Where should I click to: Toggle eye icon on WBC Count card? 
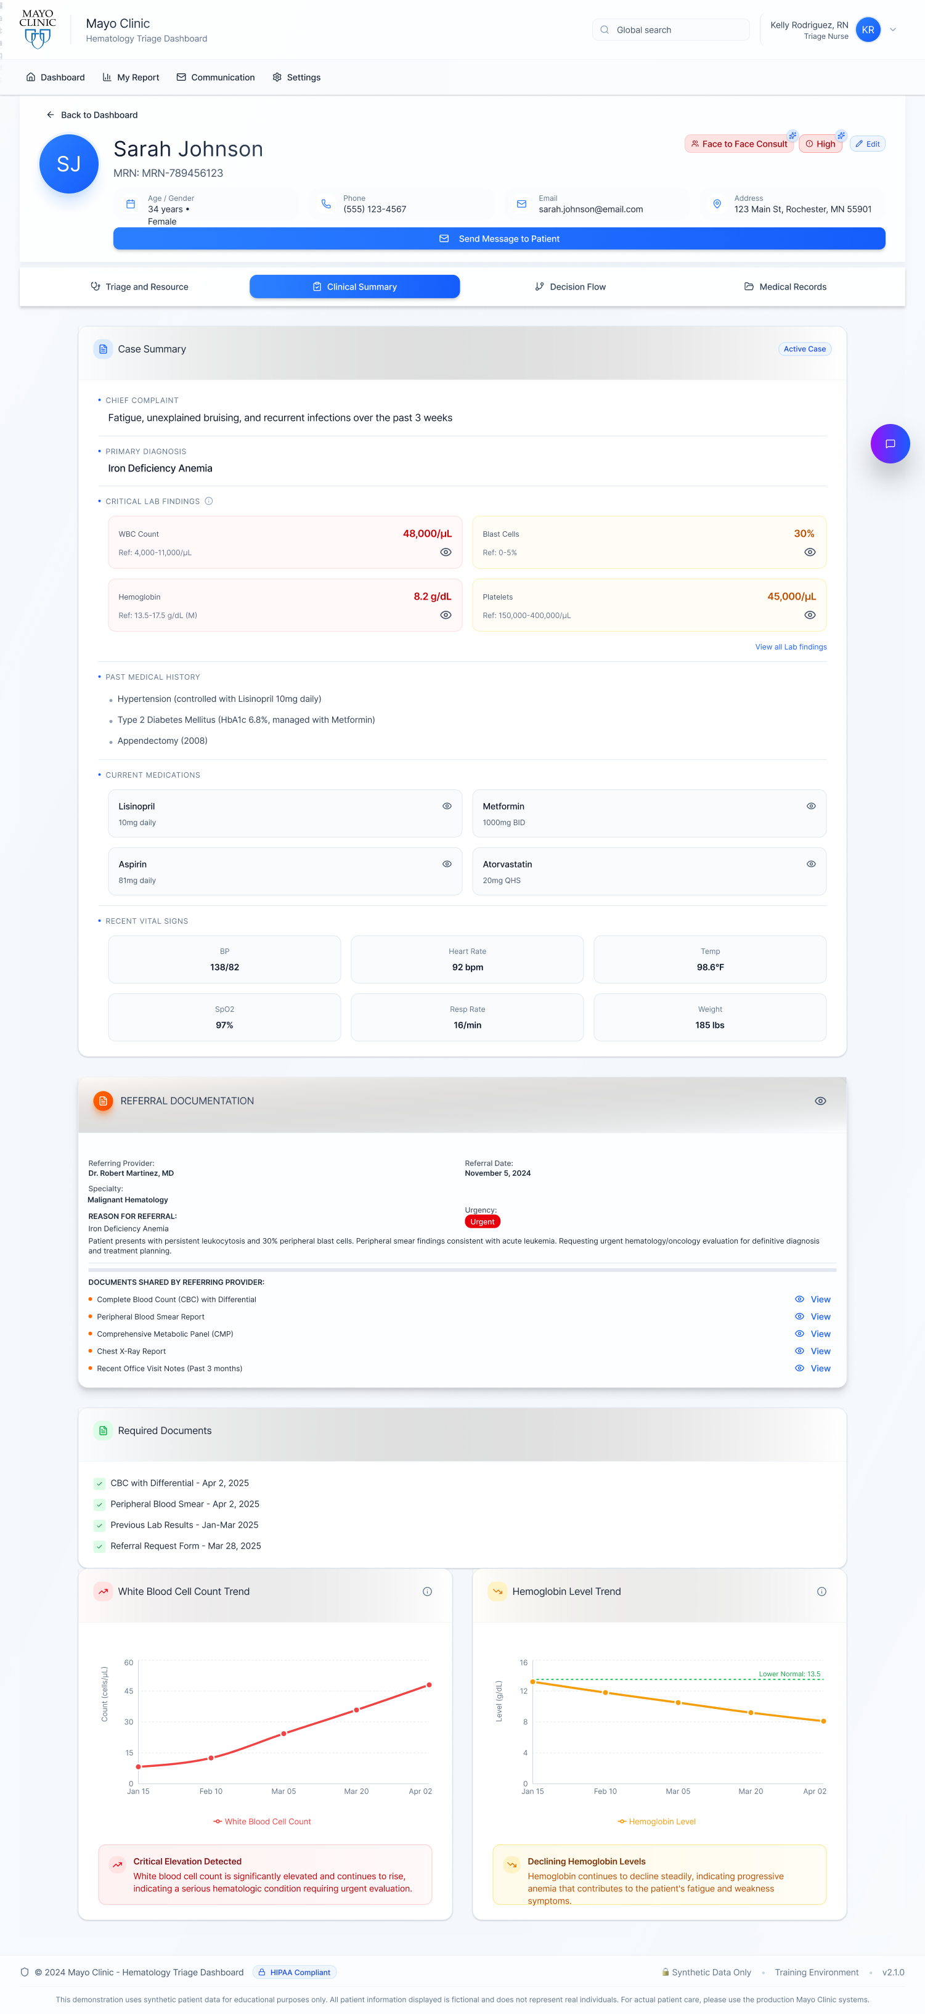446,552
